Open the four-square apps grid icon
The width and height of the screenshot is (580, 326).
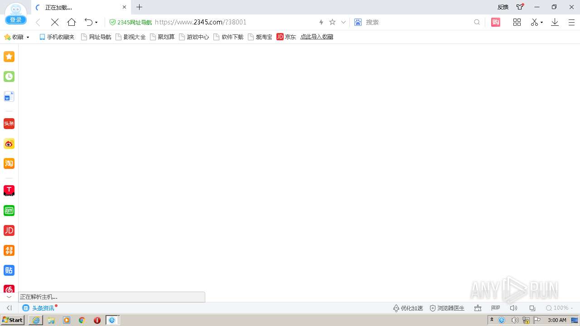pyautogui.click(x=517, y=22)
